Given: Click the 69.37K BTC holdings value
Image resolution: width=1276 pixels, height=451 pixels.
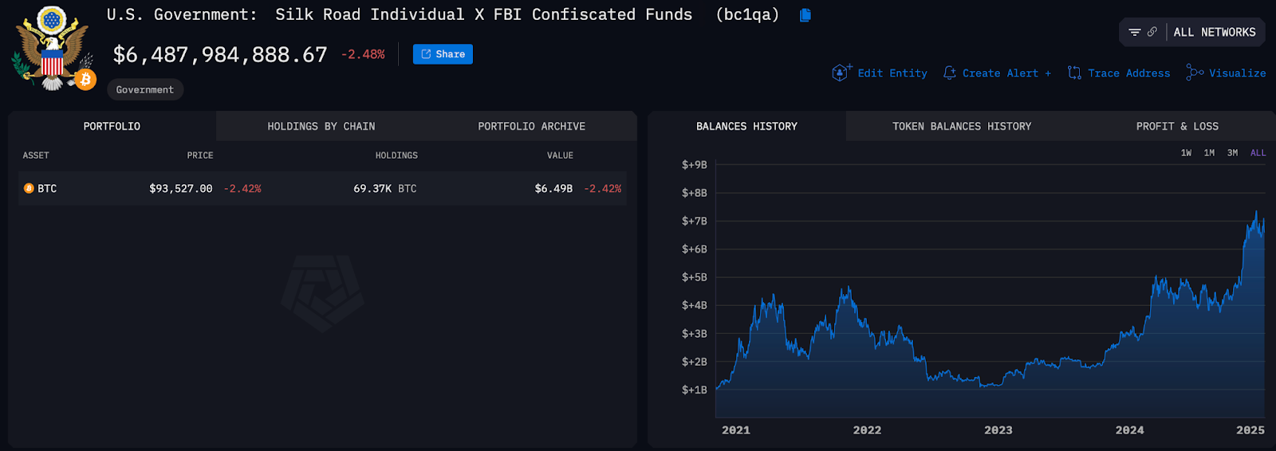Looking at the screenshot, I should tap(385, 189).
